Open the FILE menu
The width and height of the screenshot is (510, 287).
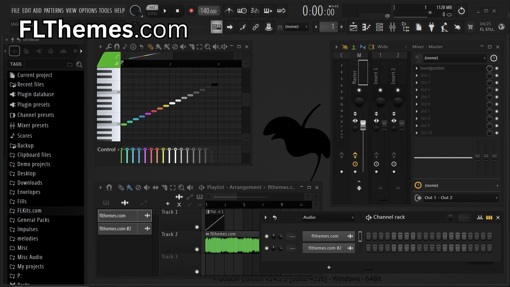click(16, 11)
